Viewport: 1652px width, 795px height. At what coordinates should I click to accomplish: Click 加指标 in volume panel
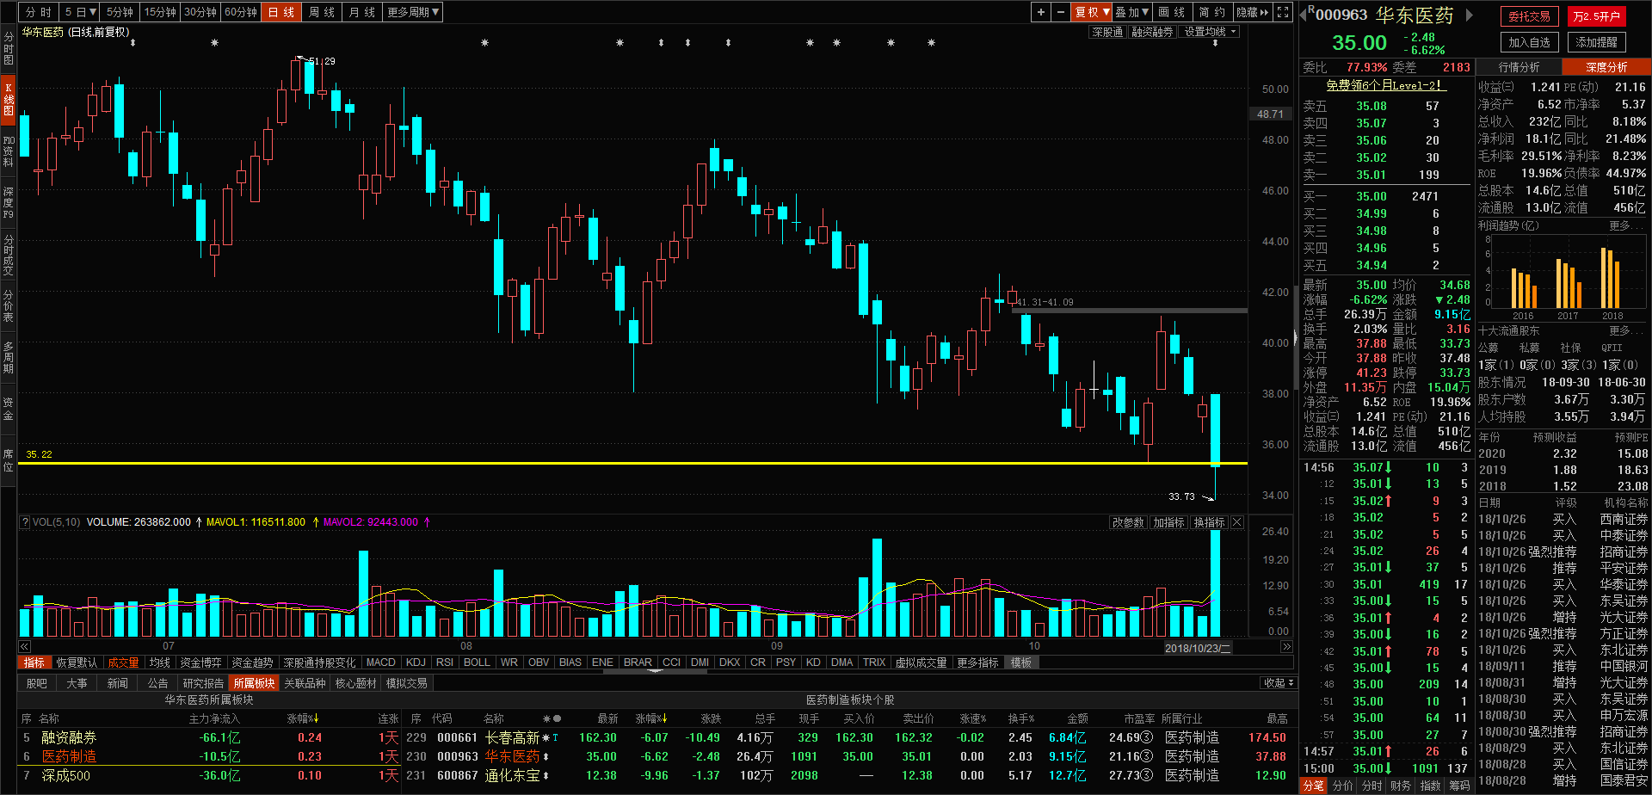pos(1168,522)
